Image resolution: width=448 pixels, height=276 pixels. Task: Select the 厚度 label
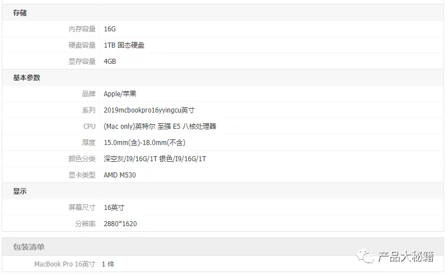tap(89, 142)
